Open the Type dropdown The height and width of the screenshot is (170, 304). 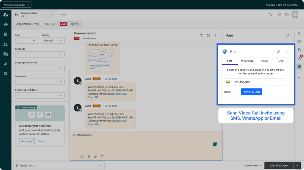[26, 40]
